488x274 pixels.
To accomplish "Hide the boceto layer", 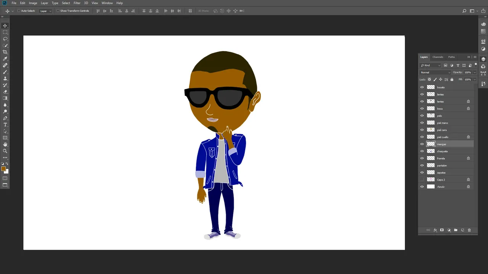I will [x=422, y=87].
